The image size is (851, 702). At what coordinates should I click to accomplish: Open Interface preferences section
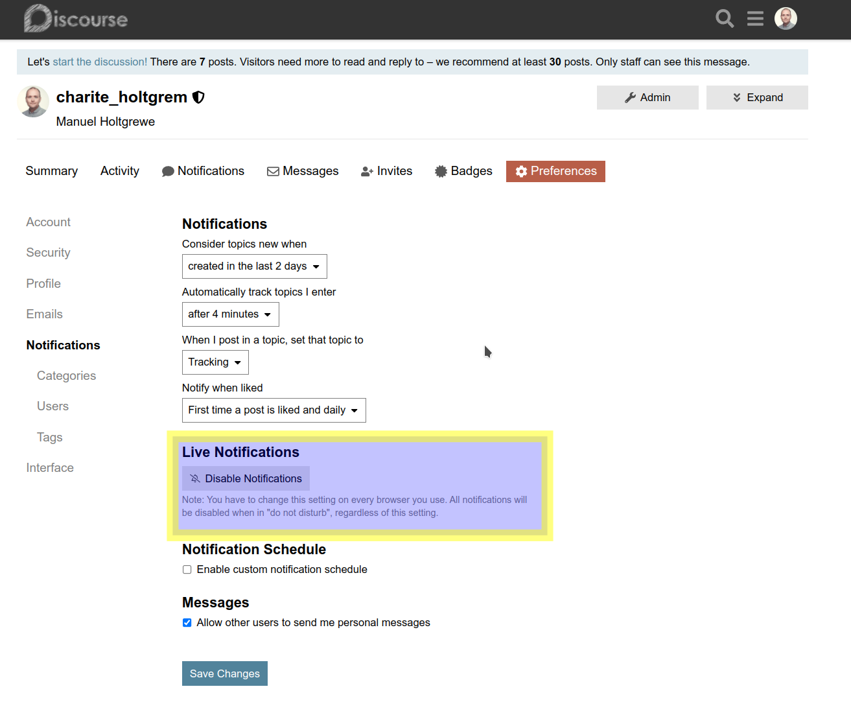pos(50,468)
